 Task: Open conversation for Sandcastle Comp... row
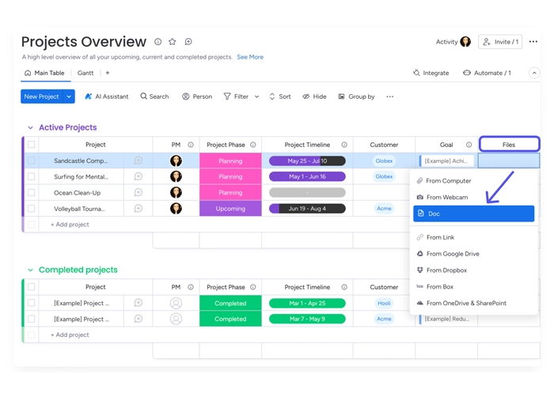click(138, 161)
